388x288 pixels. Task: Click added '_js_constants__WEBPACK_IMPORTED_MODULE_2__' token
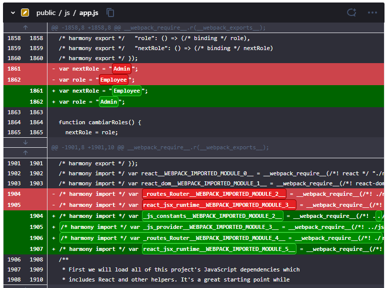(213, 216)
